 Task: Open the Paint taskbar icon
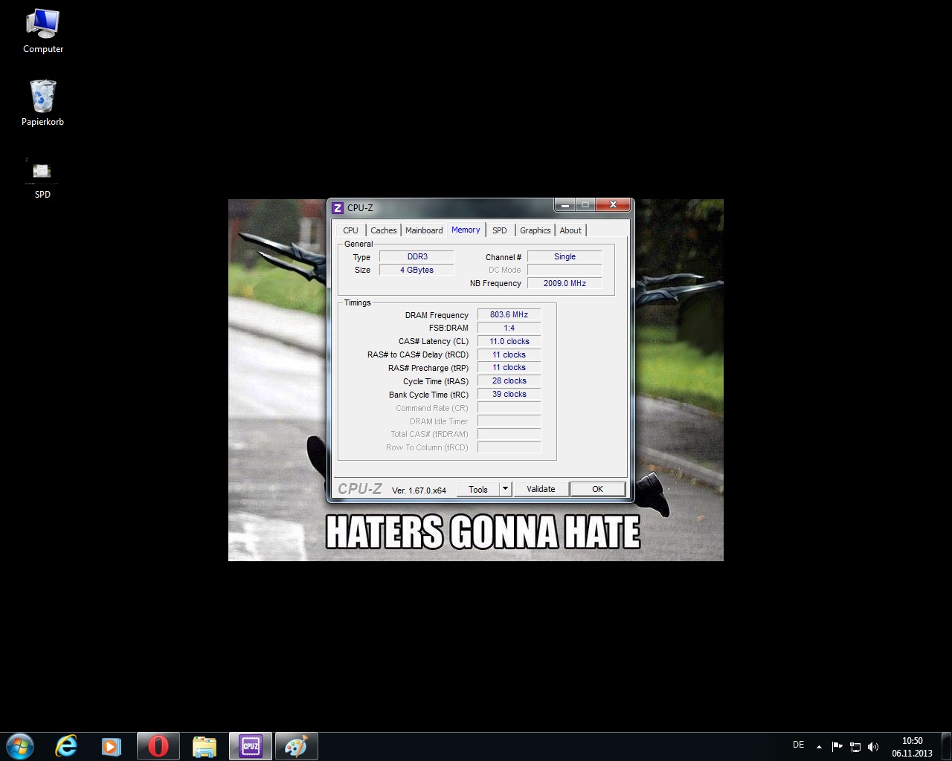(x=296, y=745)
